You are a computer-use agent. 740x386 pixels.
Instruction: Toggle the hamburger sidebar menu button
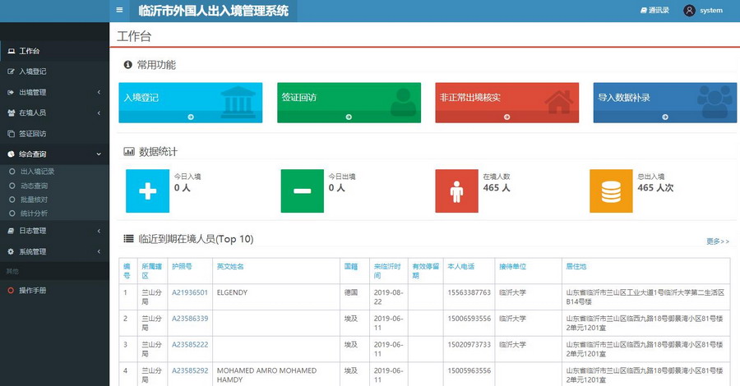(119, 10)
